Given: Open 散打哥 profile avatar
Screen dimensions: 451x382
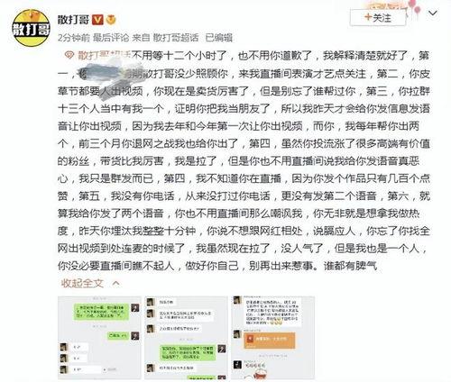Looking at the screenshot, I should point(32,27).
